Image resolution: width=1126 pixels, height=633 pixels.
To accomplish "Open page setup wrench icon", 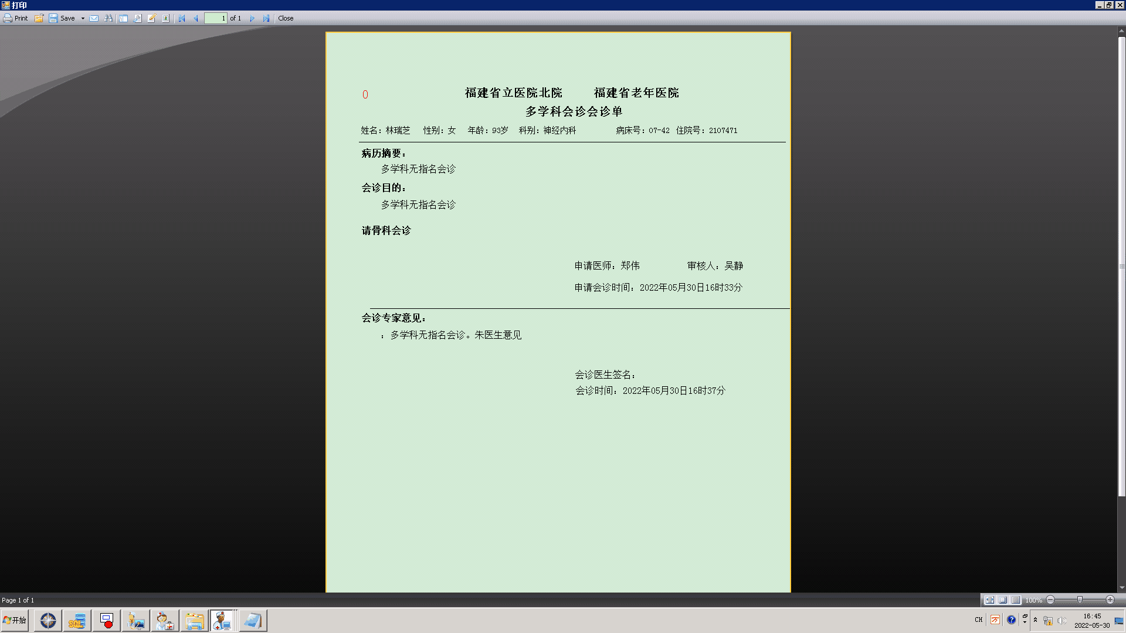I will 137,18.
